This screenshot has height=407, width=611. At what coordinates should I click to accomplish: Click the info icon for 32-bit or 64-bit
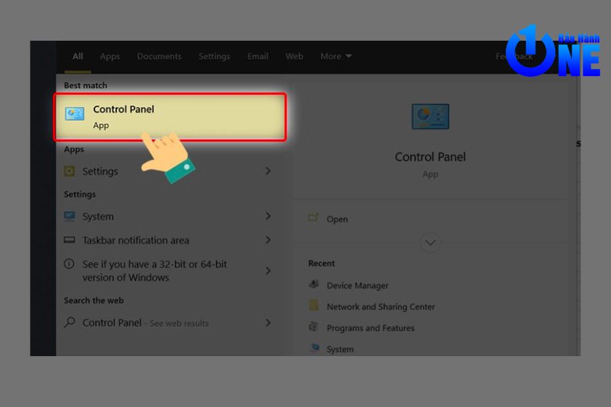[69, 264]
